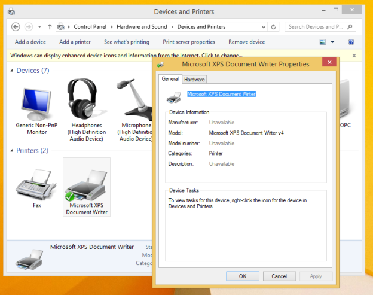Image resolution: width=373 pixels, height=295 pixels.
Task: Refresh the Devices and Printers address bar
Action: [274, 27]
